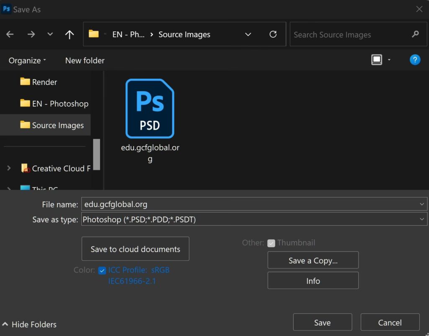429x336 pixels.
Task: Click the navigation pane scrollbar
Action: click(96, 154)
